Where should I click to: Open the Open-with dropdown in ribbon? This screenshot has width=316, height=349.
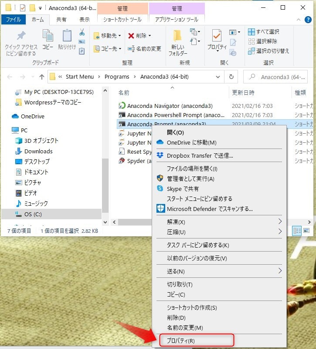239,32
